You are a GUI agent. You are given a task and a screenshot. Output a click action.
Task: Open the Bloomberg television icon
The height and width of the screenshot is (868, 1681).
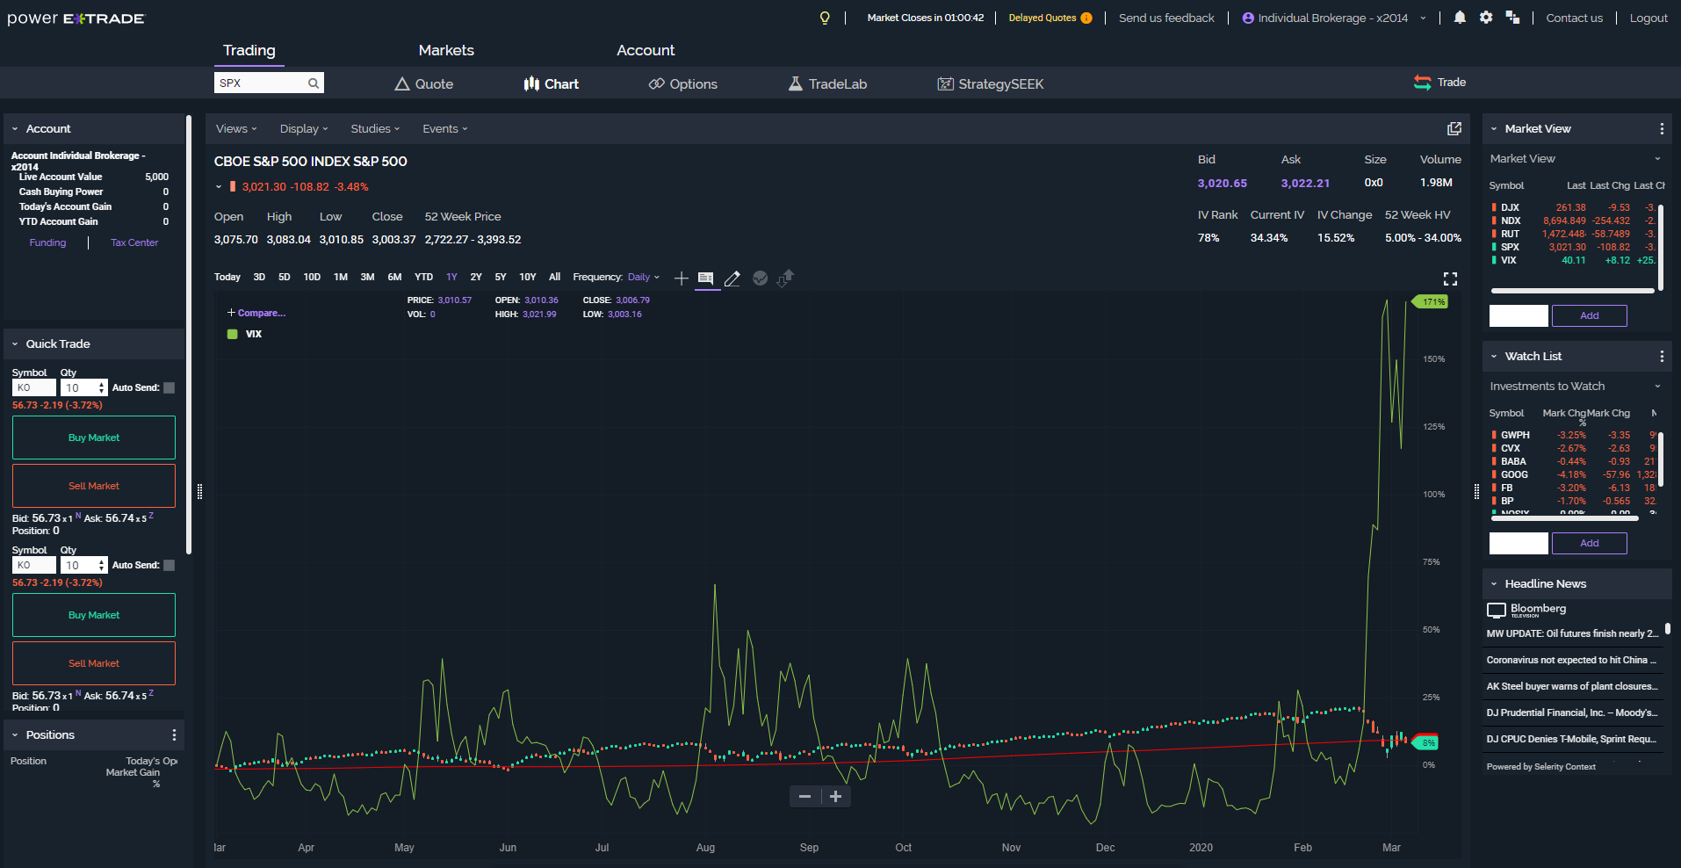(x=1497, y=611)
